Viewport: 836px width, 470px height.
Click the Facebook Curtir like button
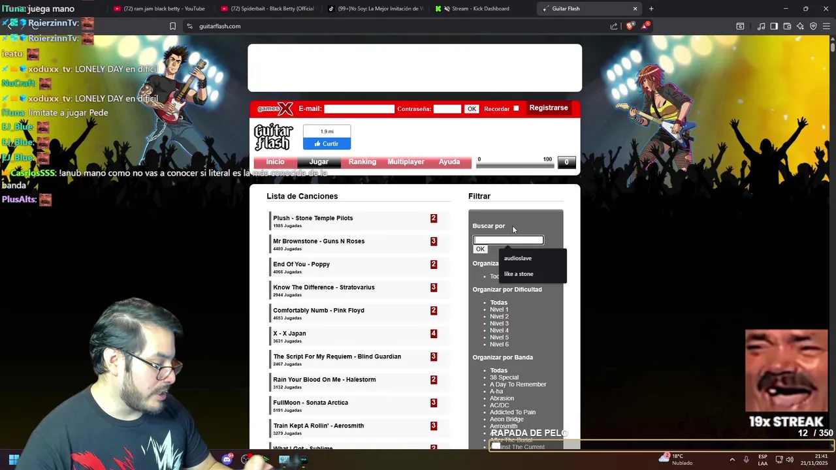[x=327, y=144]
